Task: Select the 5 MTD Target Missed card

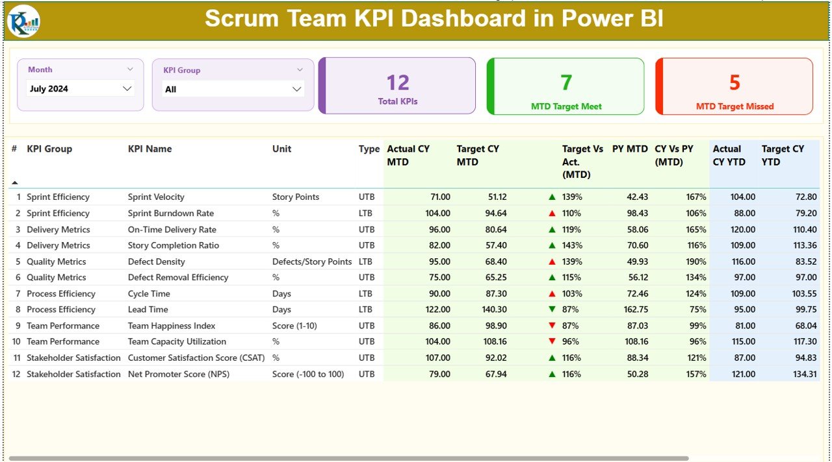Action: click(733, 86)
